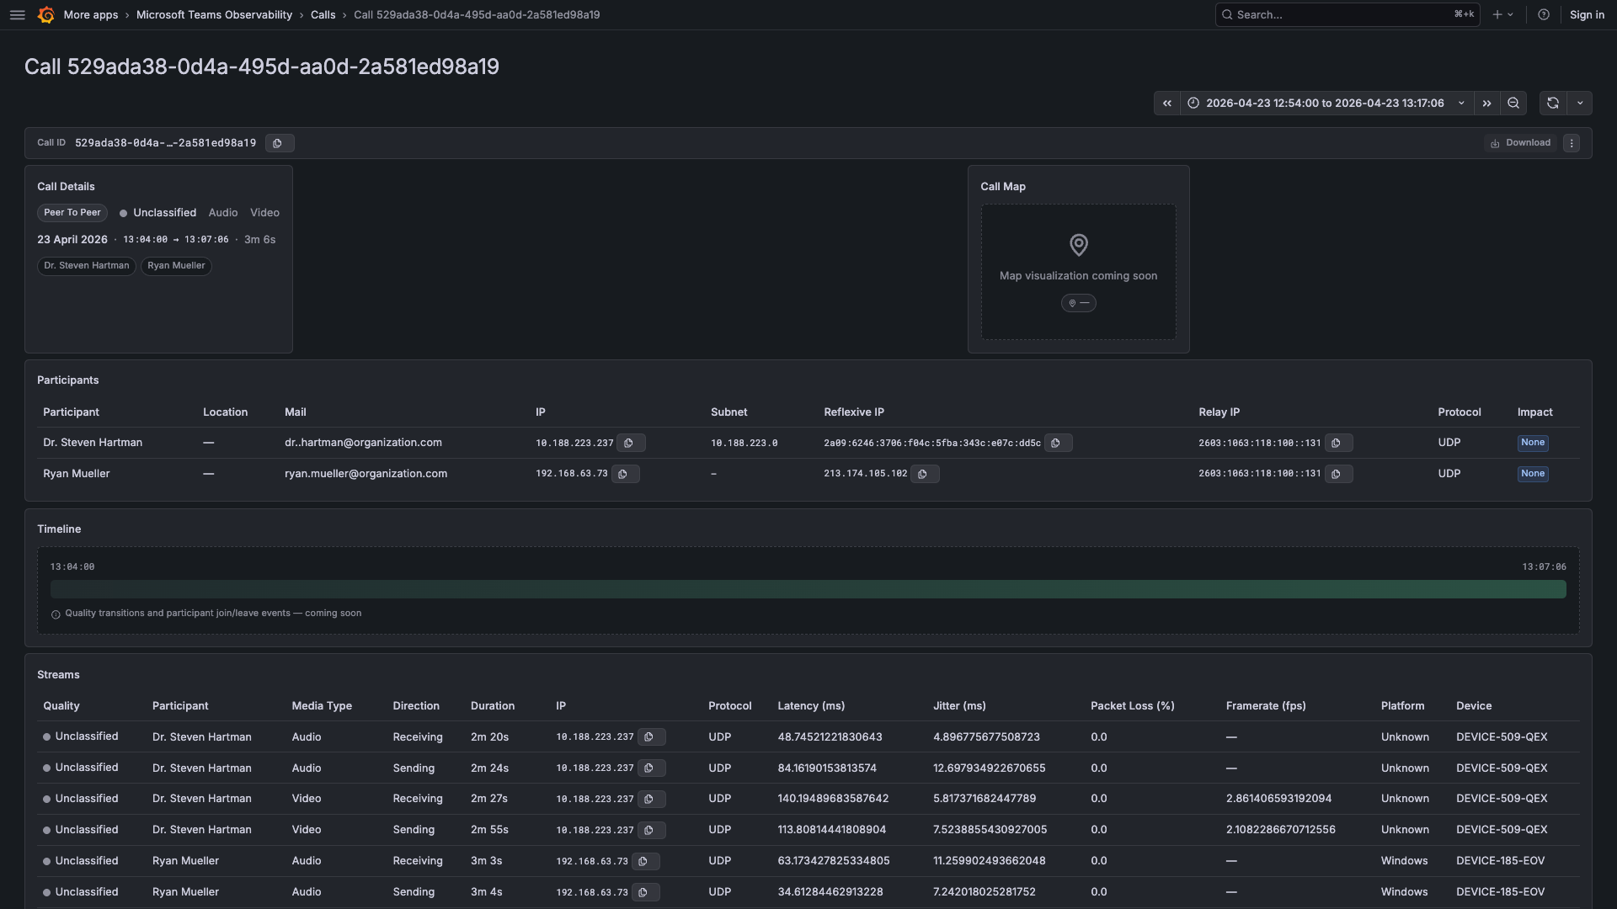Image resolution: width=1617 pixels, height=909 pixels.
Task: Shift time range backward
Action: [x=1167, y=104]
